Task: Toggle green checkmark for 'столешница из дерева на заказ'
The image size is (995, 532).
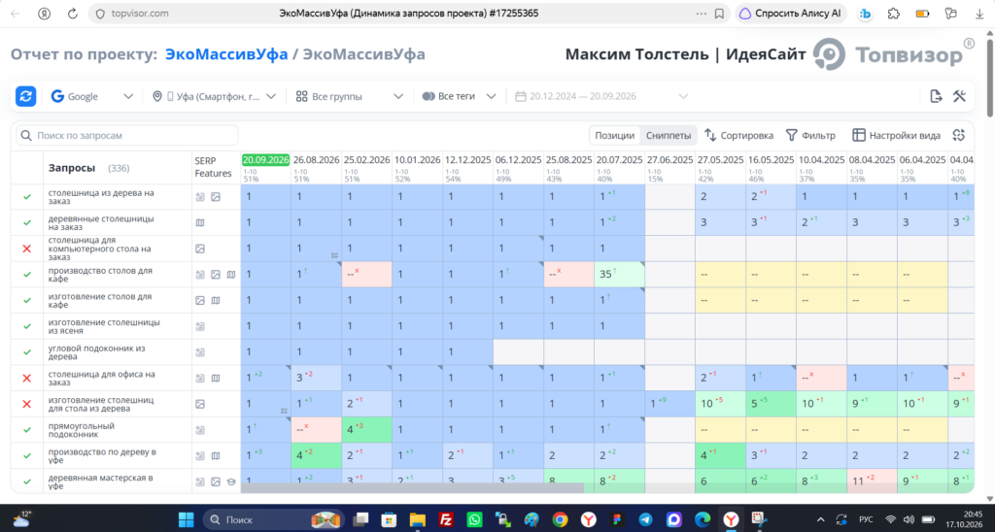Action: 26,196
